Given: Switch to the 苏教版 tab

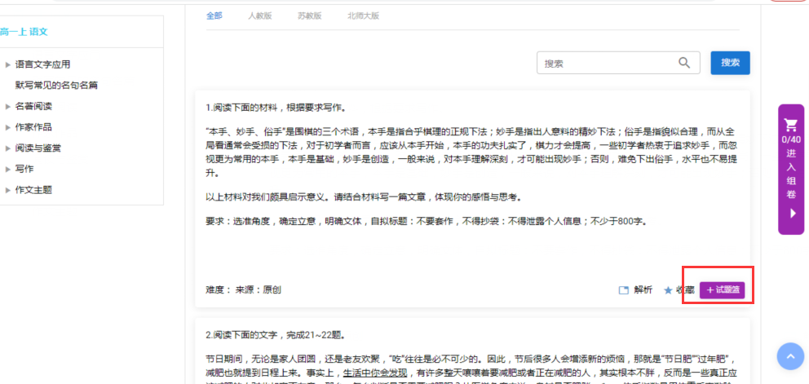Looking at the screenshot, I should pos(309,15).
